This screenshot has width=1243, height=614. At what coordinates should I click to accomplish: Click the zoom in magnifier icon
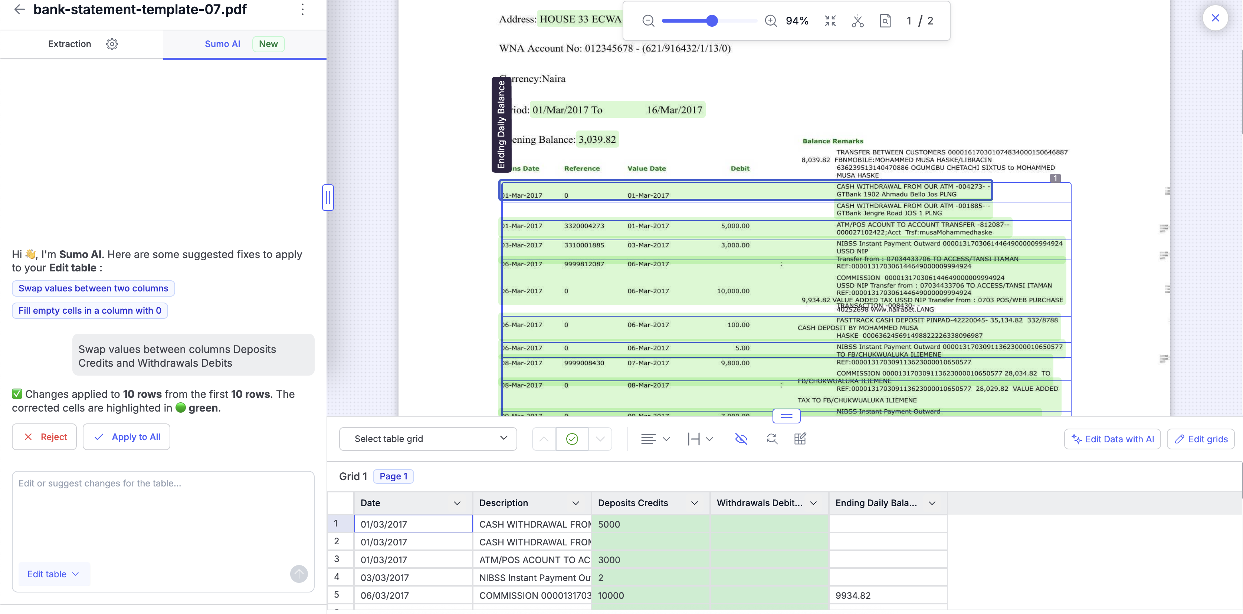(x=771, y=21)
